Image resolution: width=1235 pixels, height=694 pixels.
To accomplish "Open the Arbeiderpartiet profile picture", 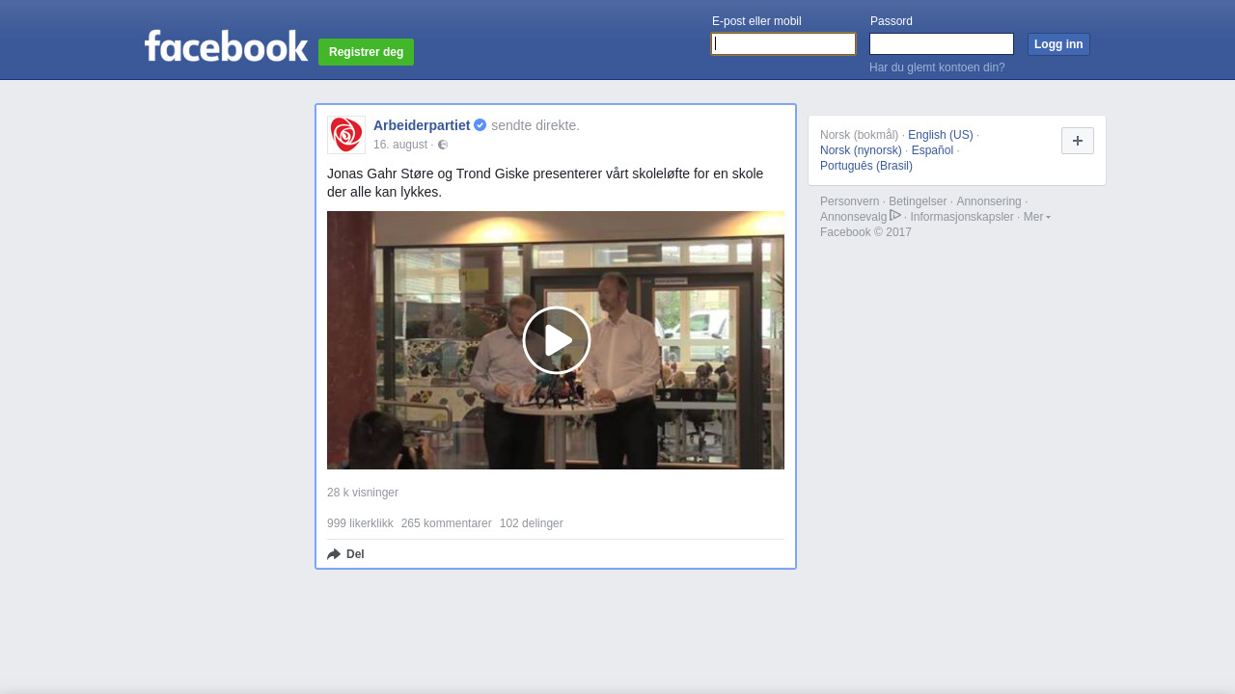I will [x=346, y=135].
